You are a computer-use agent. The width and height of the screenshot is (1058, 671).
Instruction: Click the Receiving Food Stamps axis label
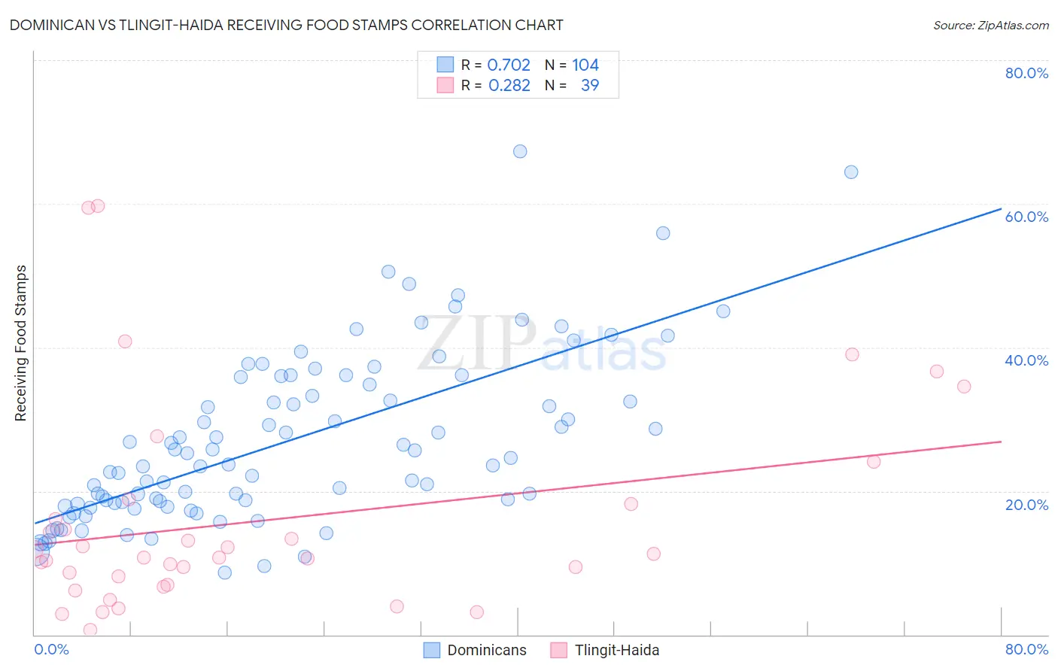point(20,343)
